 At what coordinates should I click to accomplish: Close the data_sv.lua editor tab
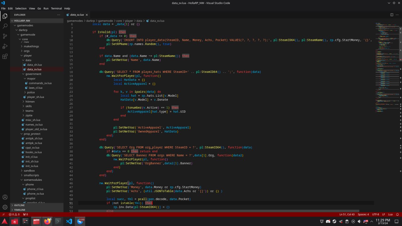click(x=87, y=15)
